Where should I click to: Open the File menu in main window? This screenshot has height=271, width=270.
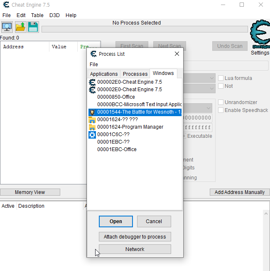tap(7, 15)
